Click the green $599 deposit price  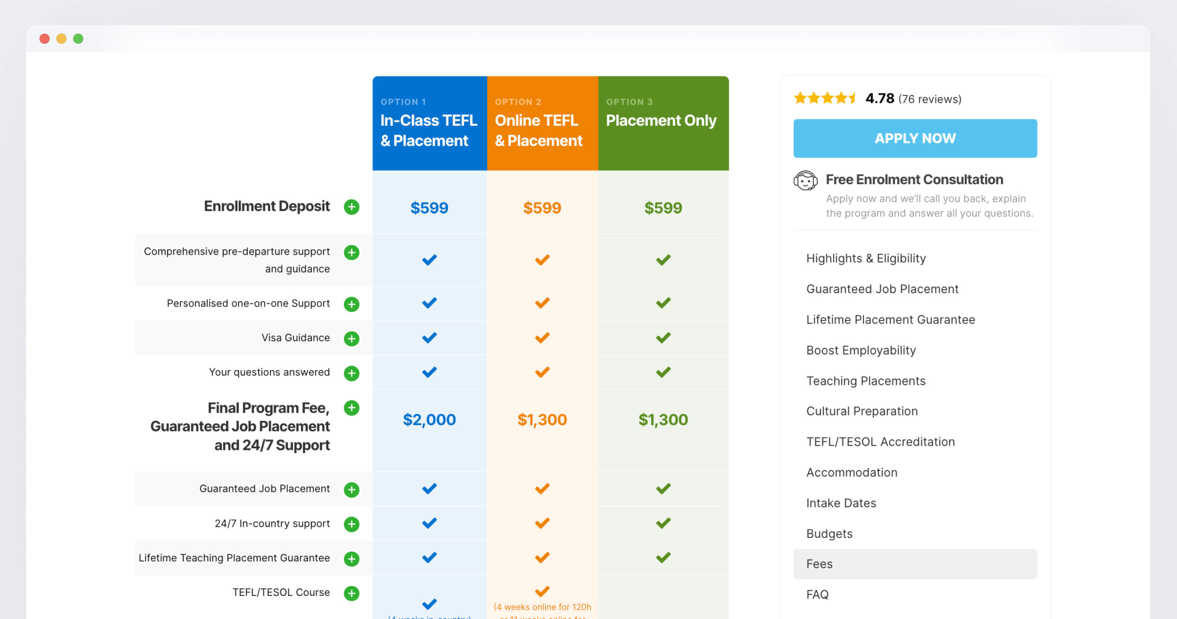[663, 208]
